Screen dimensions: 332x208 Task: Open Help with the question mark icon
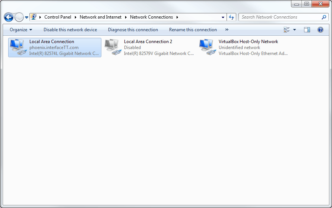click(320, 30)
